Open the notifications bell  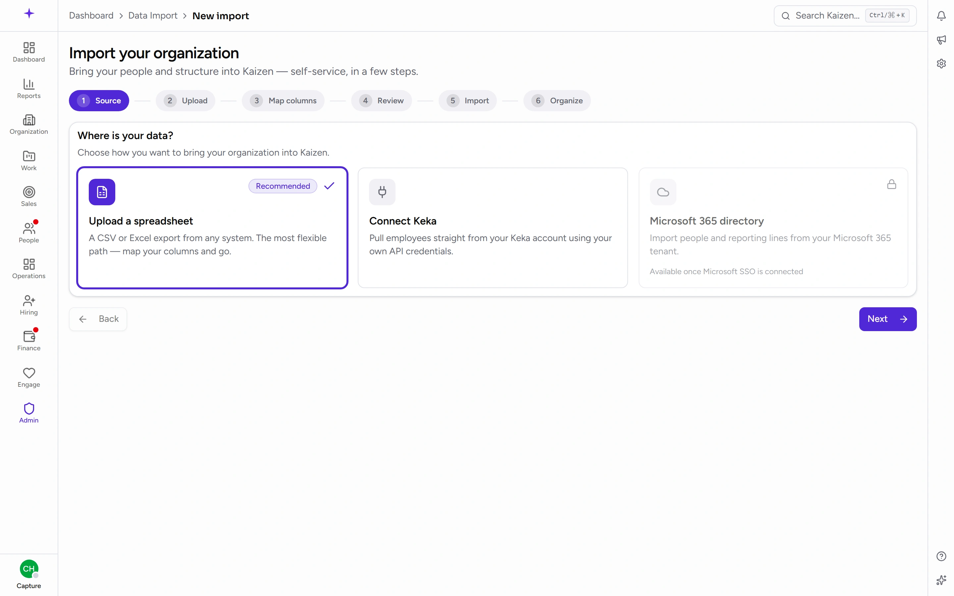[941, 16]
